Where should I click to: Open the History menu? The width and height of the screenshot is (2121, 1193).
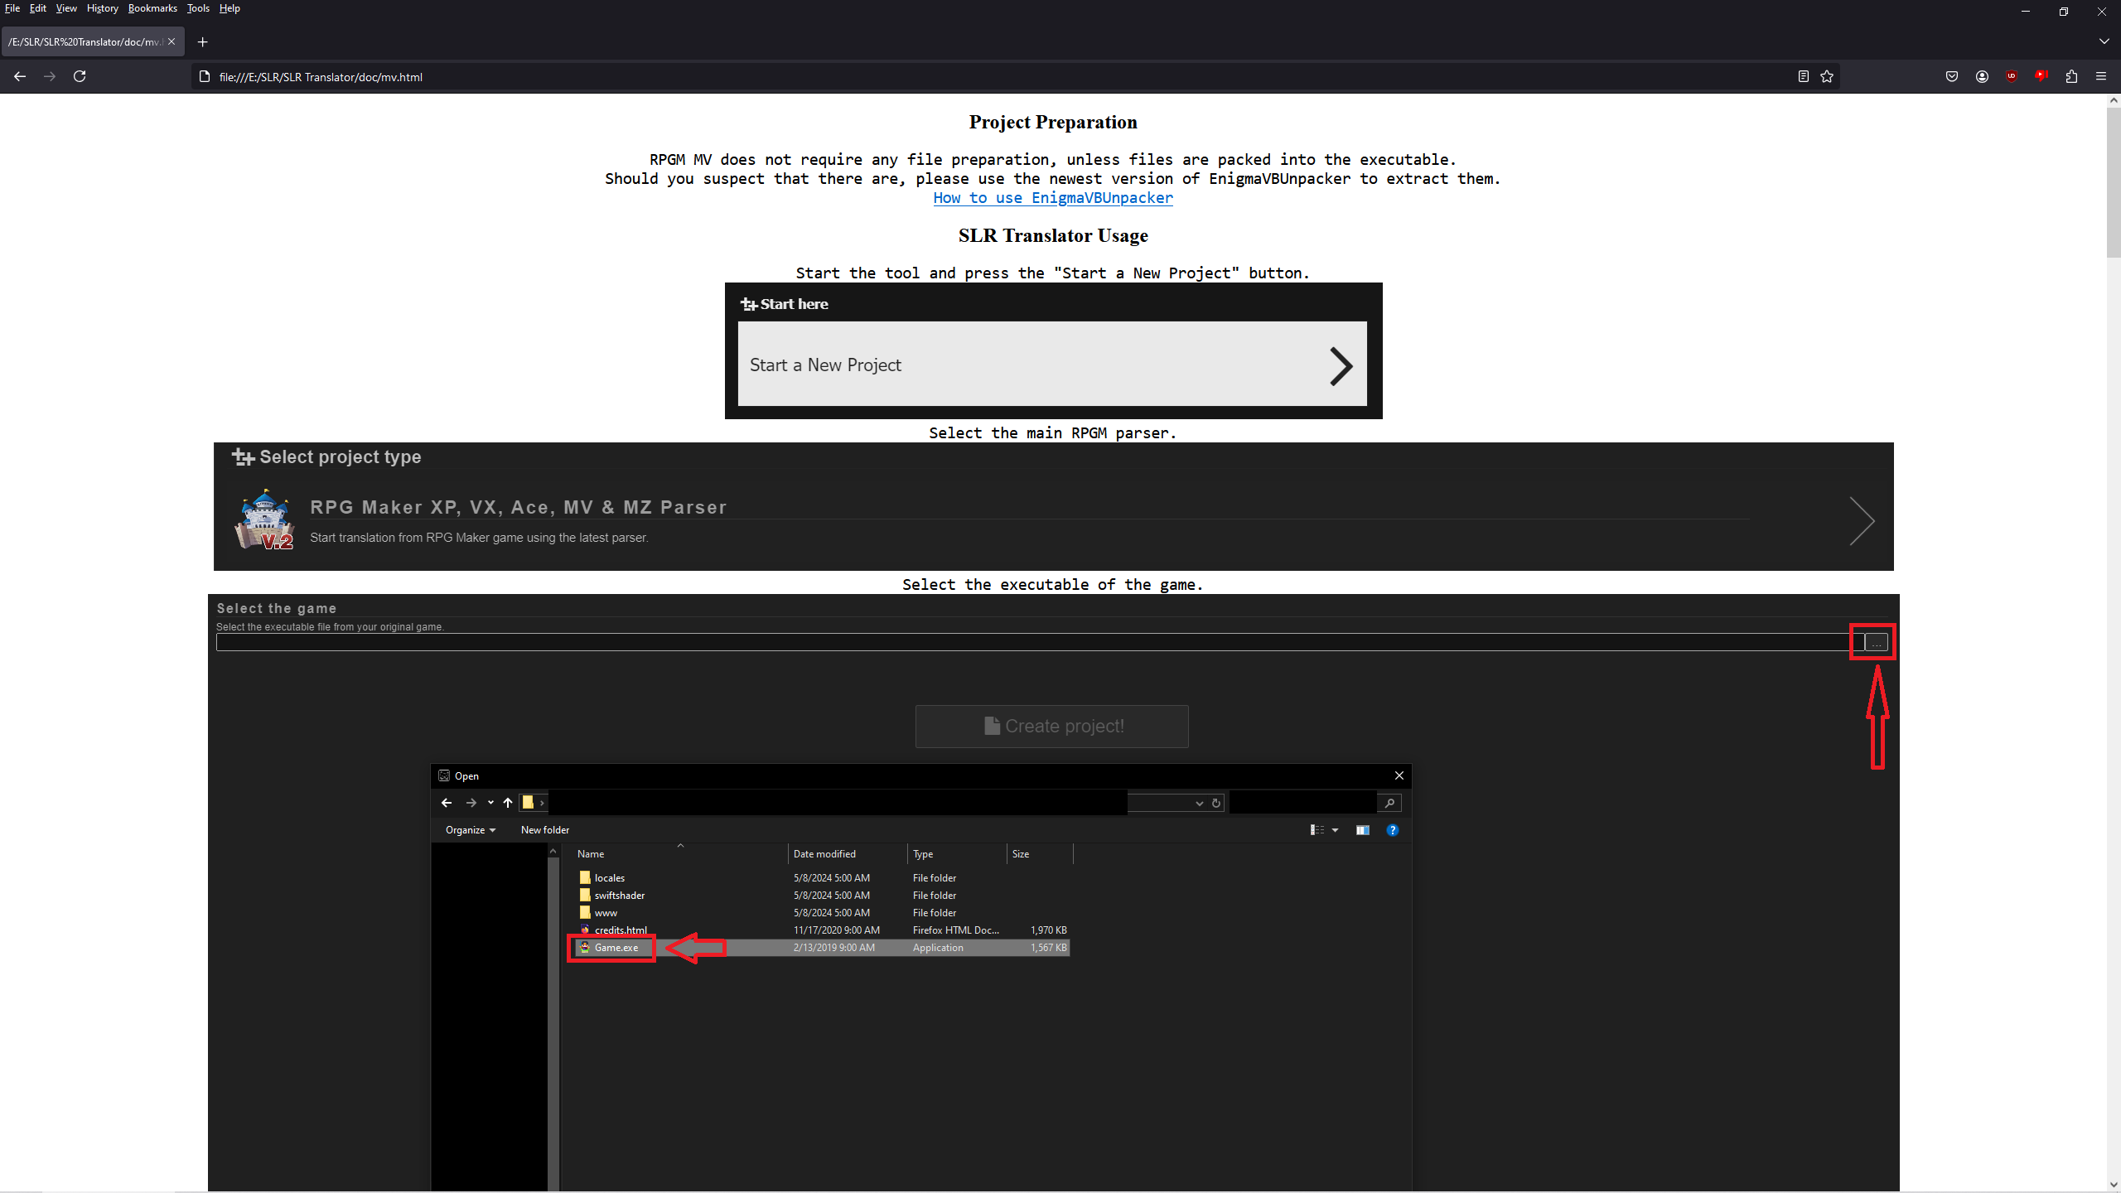103,8
